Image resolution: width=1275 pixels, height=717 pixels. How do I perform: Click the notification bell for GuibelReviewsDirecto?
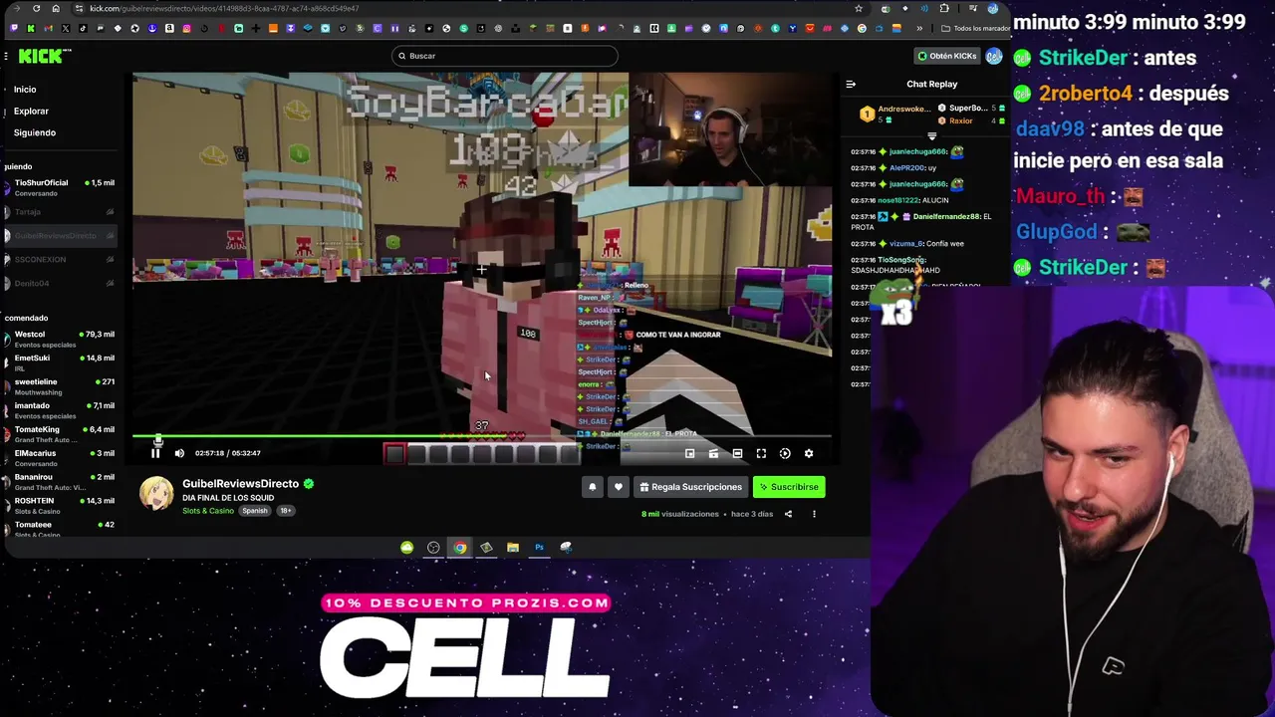593,487
